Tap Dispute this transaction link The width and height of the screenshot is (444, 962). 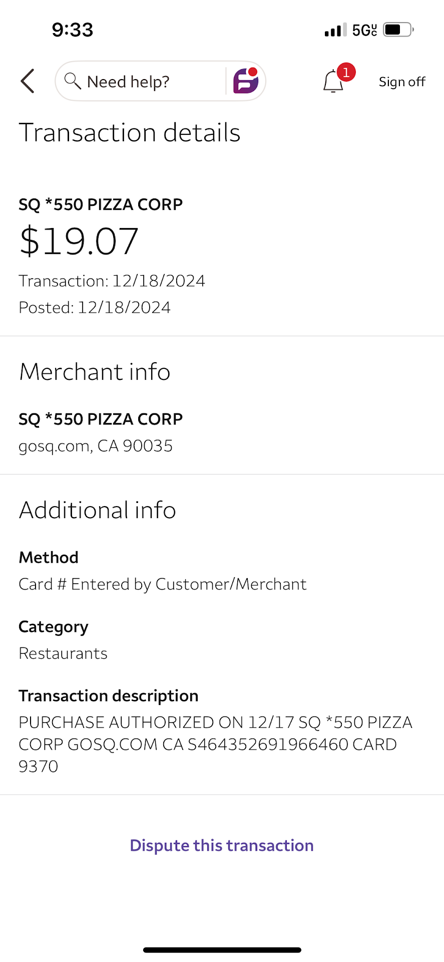(x=222, y=845)
